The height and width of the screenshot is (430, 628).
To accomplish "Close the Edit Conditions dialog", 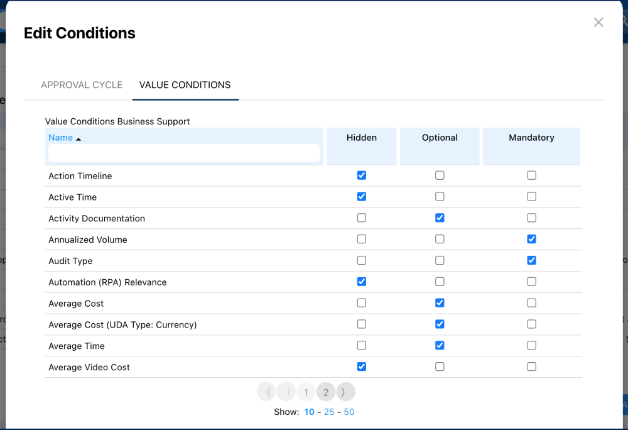I will 598,23.
